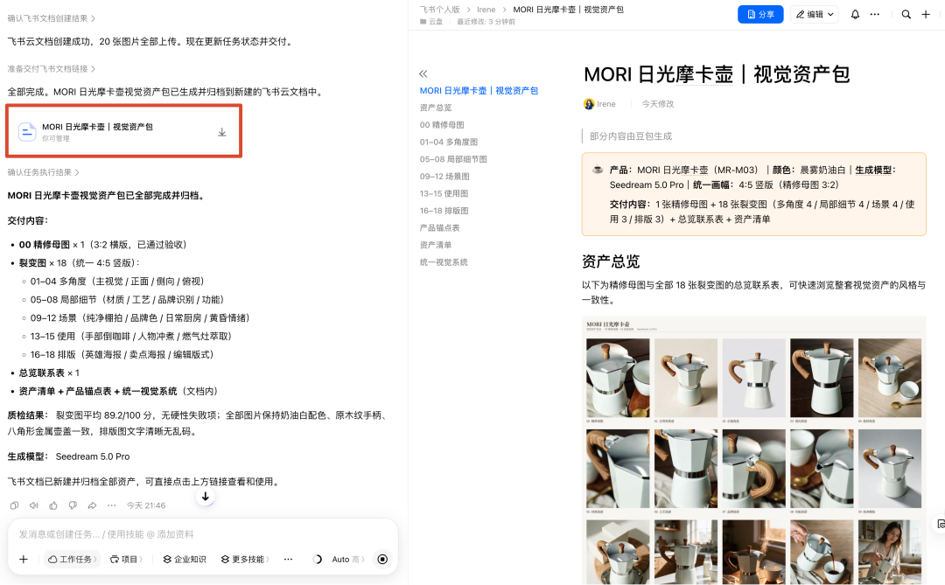Click the Irene author name under title
The width and height of the screenshot is (945, 585).
(605, 104)
